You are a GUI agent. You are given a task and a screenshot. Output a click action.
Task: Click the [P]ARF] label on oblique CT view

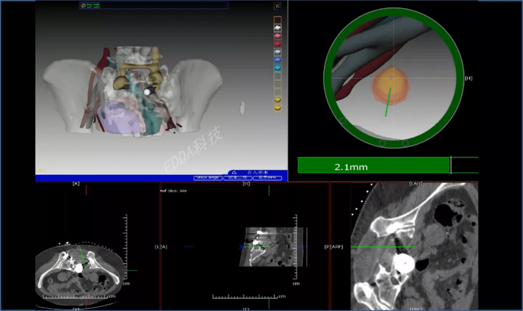tap(334, 247)
